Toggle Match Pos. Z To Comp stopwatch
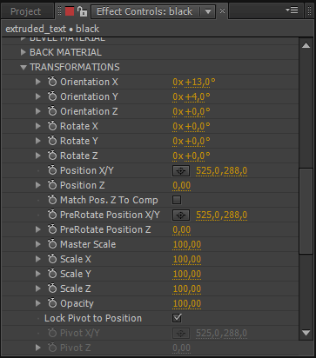The width and height of the screenshot is (316, 358). tap(52, 200)
